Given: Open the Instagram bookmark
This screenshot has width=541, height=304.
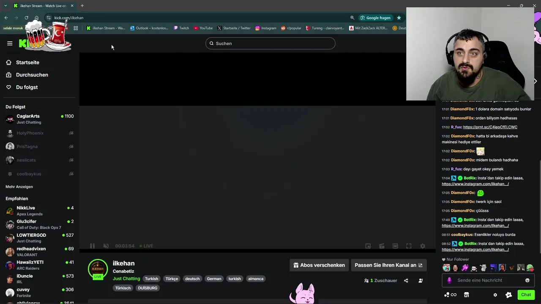Looking at the screenshot, I should pyautogui.click(x=266, y=28).
